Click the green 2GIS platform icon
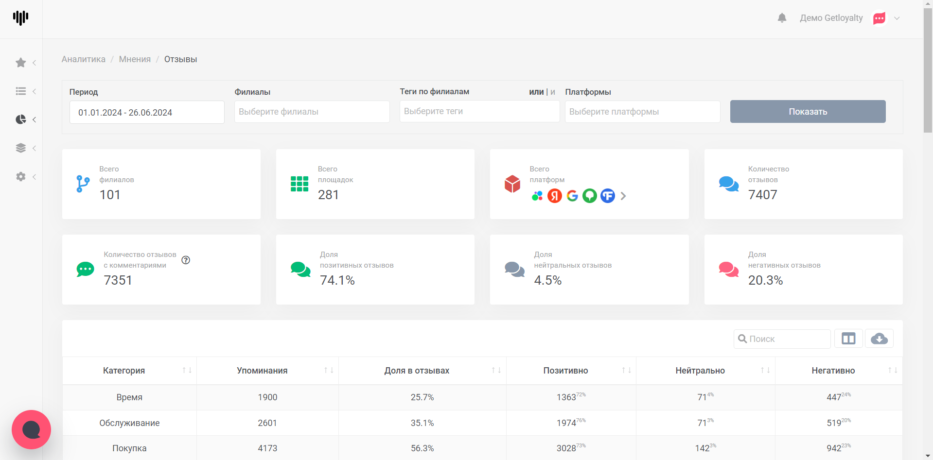The width and height of the screenshot is (933, 460). click(590, 196)
